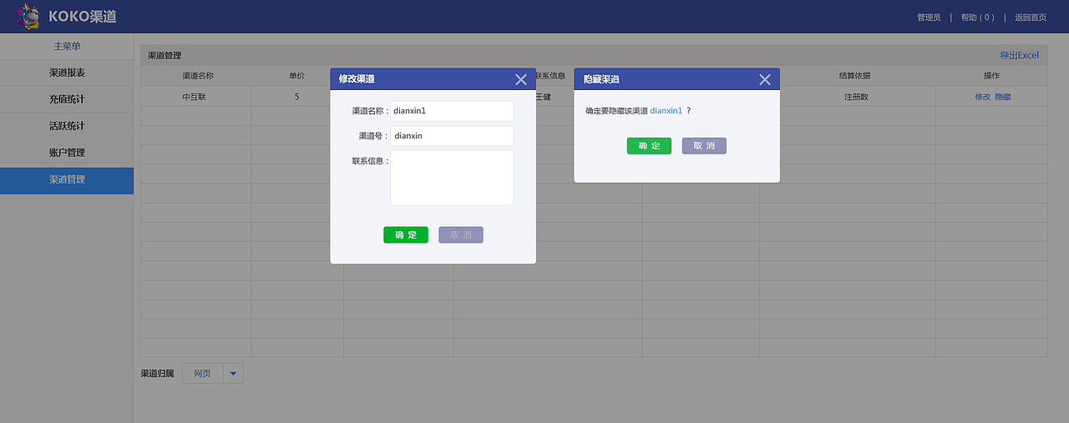Open the 渠道归属 dropdown arrow

click(234, 374)
